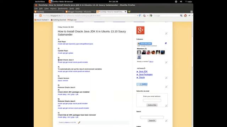Click the second member avatar photo
This screenshot has height=127, width=227.
(x=144, y=52)
